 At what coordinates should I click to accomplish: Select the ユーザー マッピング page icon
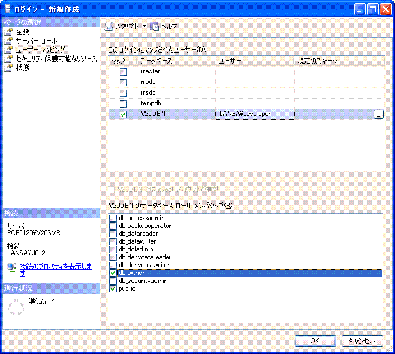[x=8, y=50]
